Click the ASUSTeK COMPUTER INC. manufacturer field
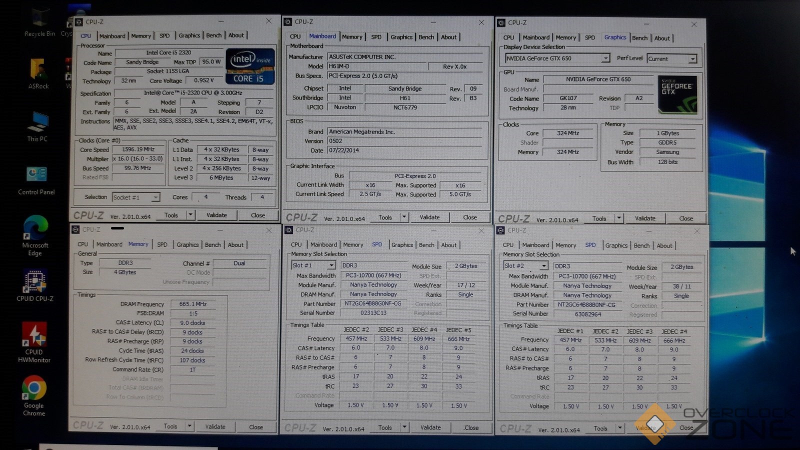This screenshot has width=800, height=450. pos(405,57)
